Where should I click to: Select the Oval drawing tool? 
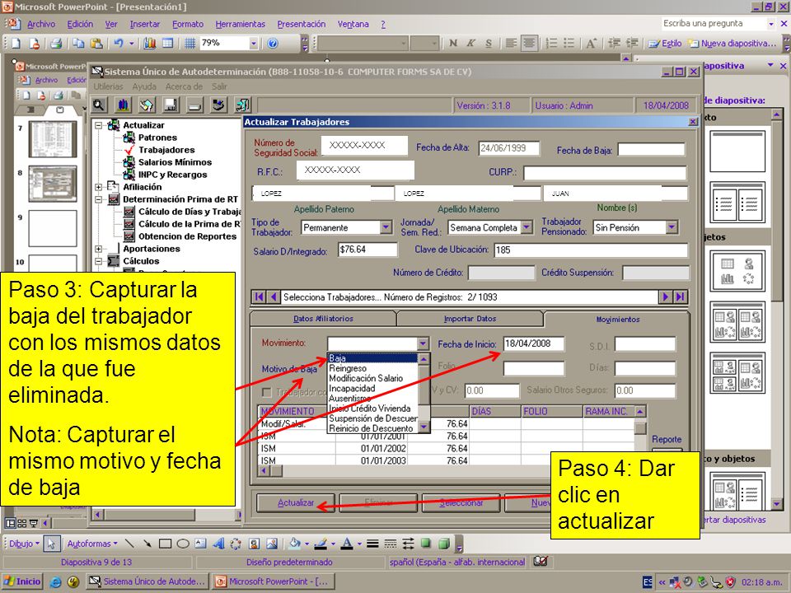[x=183, y=544]
